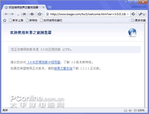Click the 3.0 社区预览版 (CTP) version notice
This screenshot has width=149, height=114.
pyautogui.click(x=74, y=49)
